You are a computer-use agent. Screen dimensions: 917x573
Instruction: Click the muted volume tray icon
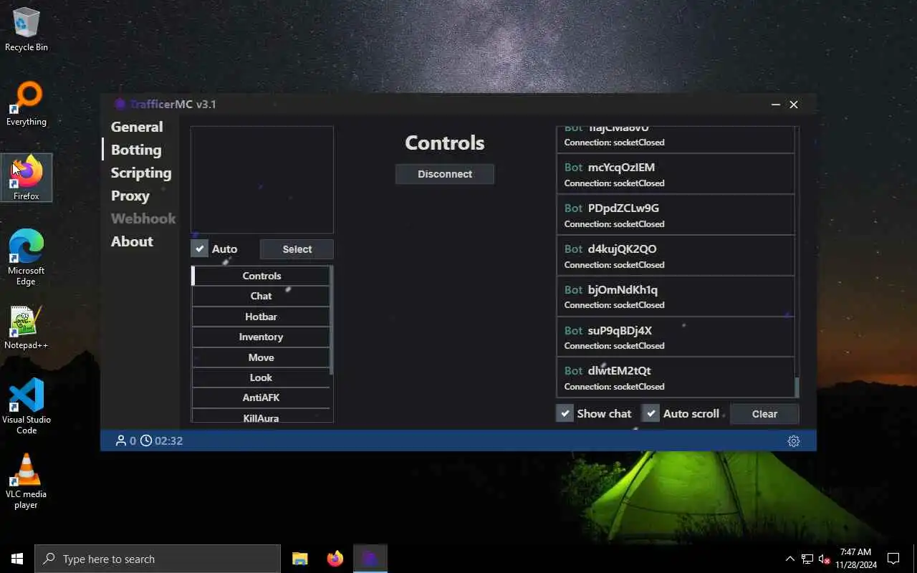pos(825,559)
